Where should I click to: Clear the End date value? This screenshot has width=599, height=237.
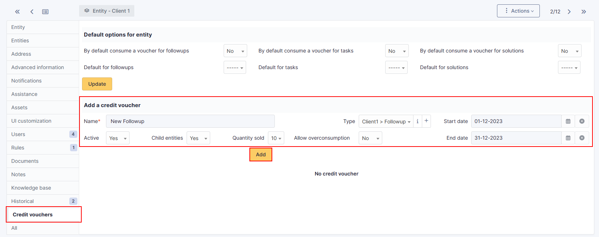click(582, 138)
